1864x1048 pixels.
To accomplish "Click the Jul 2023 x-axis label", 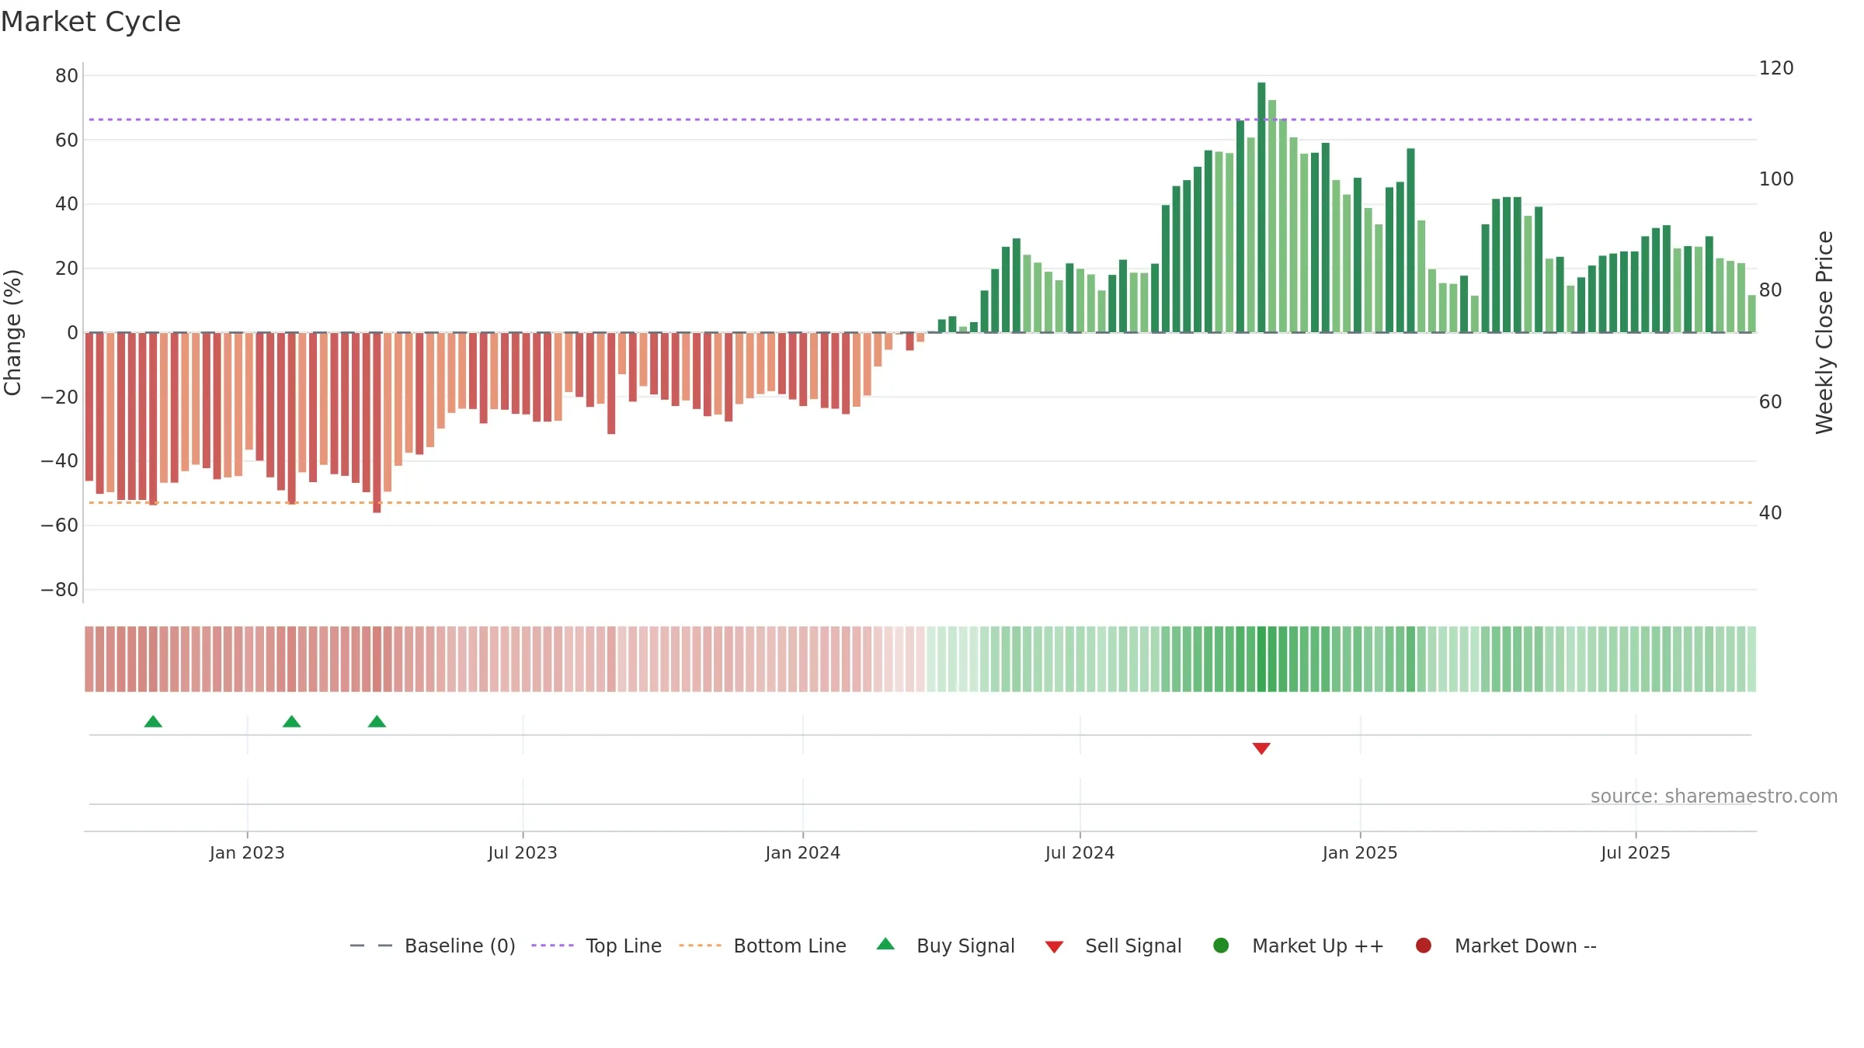I will [523, 852].
